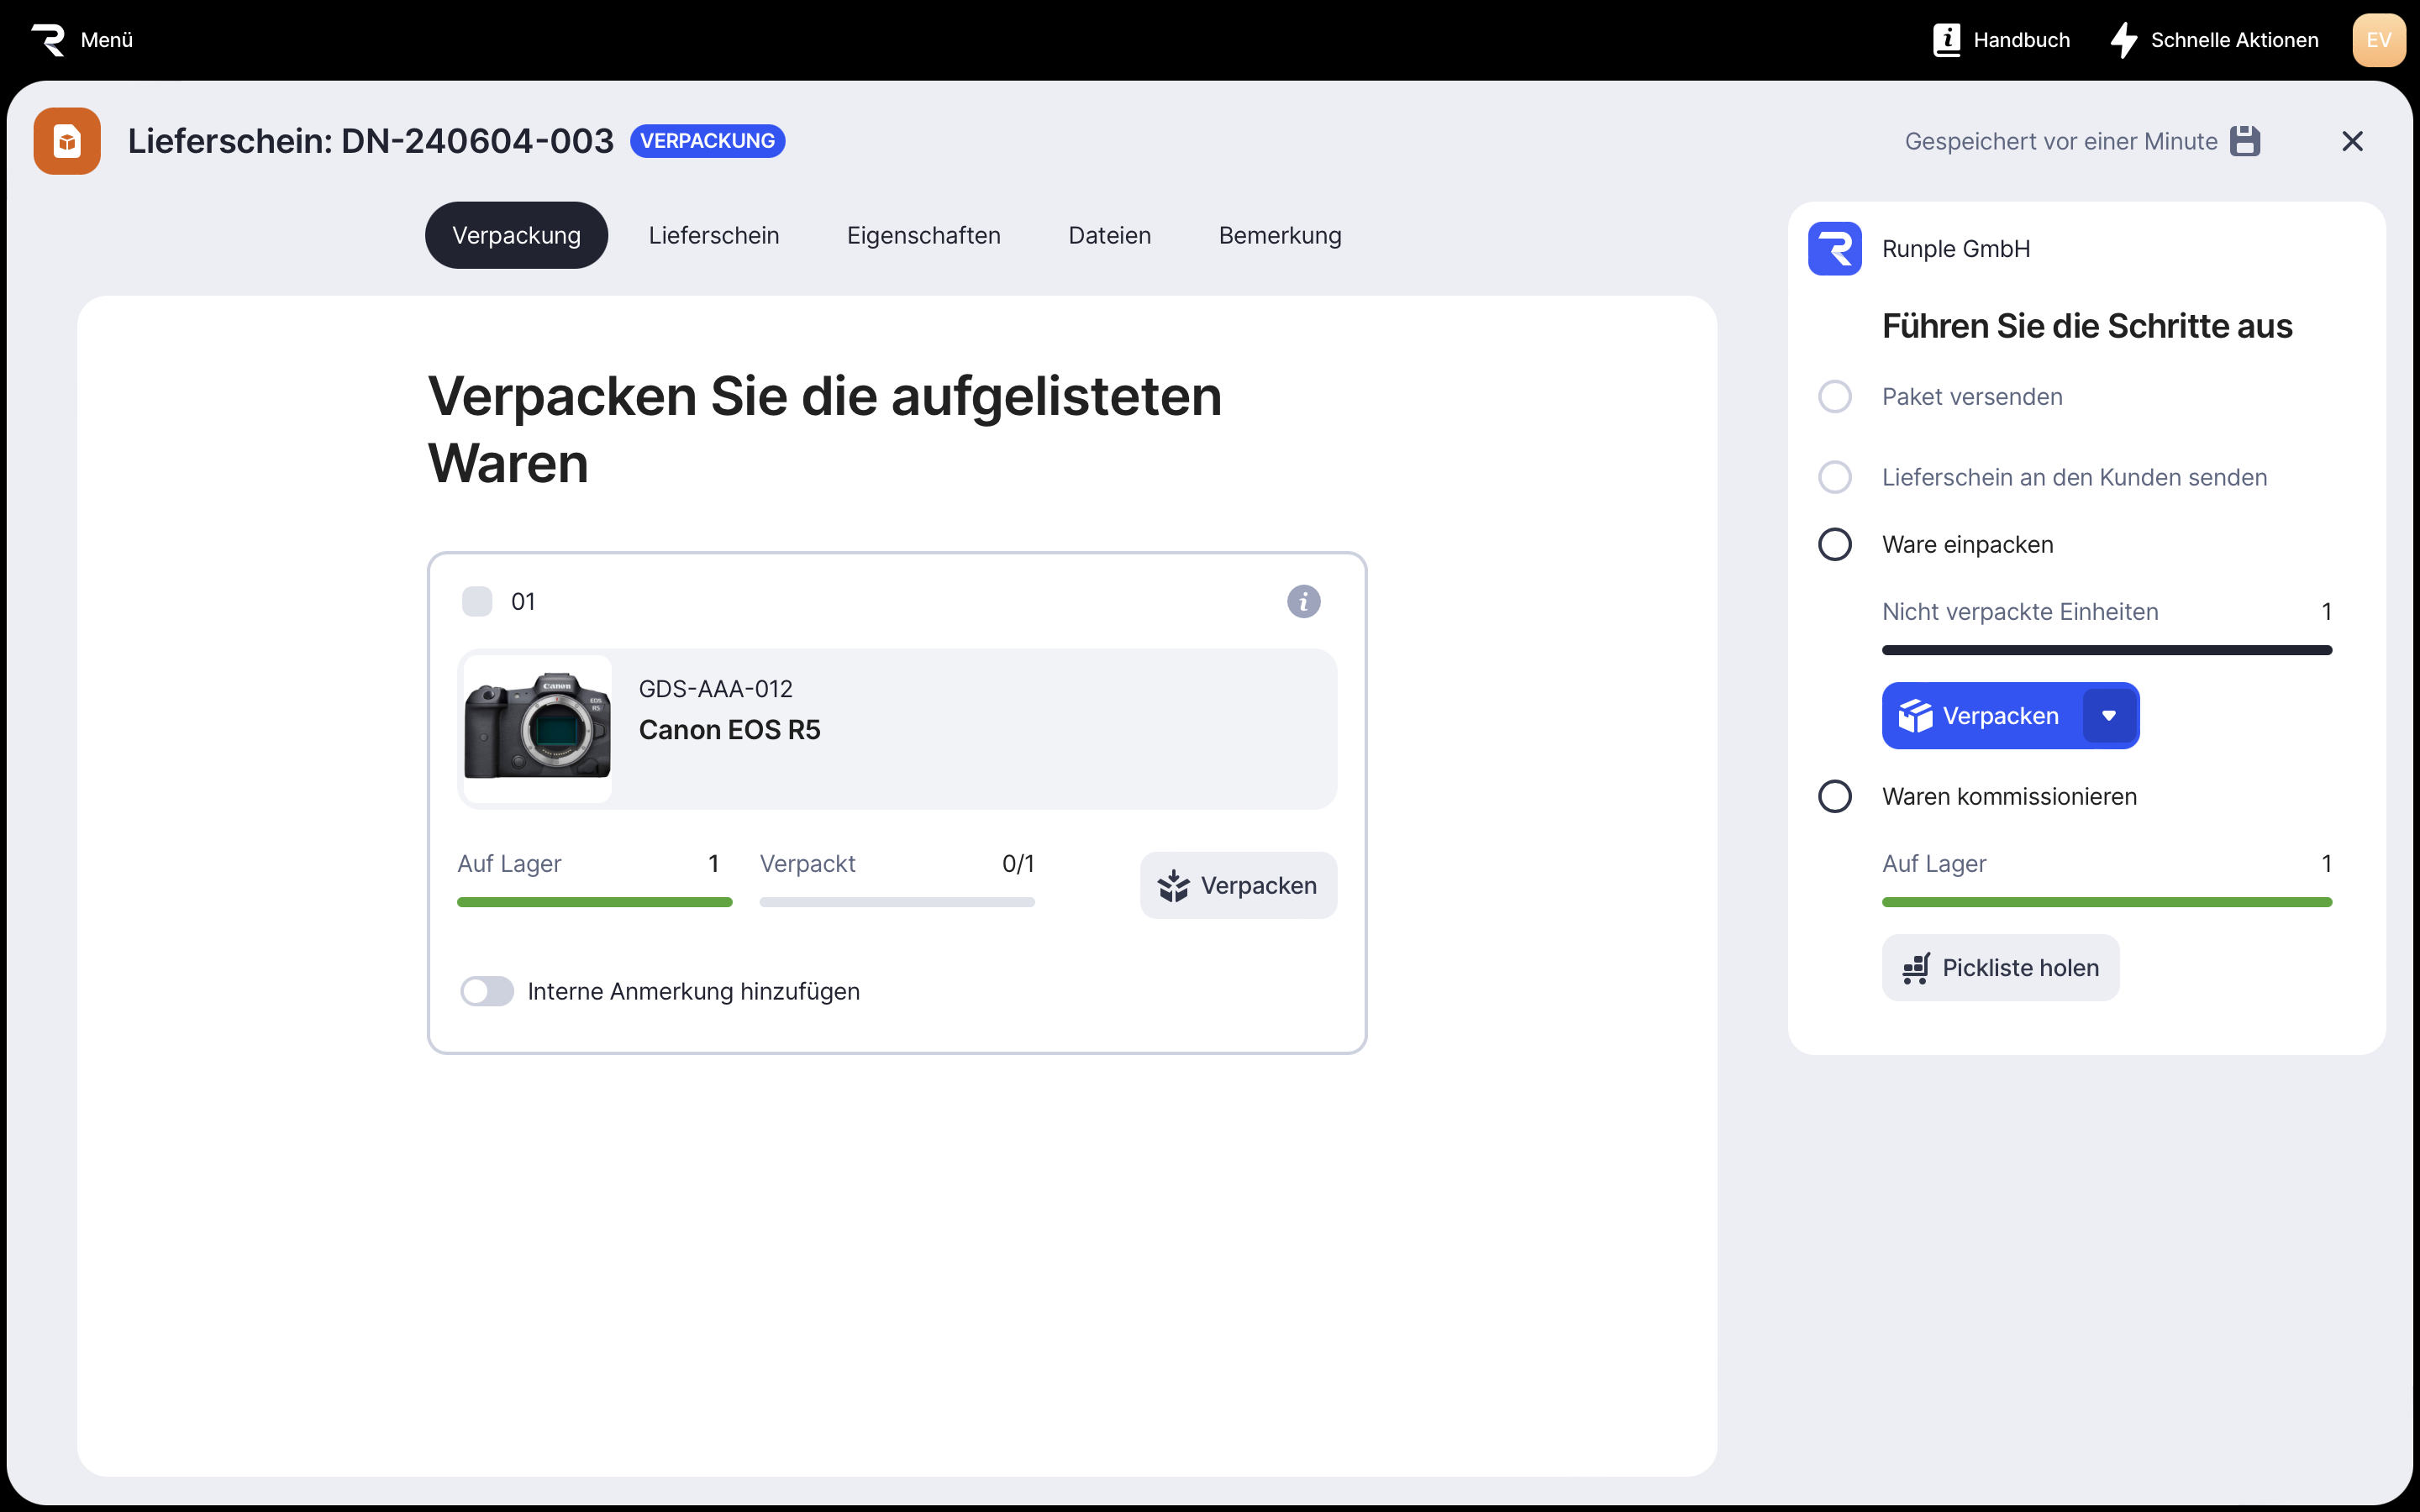Select the Ware einpacken step circle
2420x1512 pixels.
tap(1834, 545)
